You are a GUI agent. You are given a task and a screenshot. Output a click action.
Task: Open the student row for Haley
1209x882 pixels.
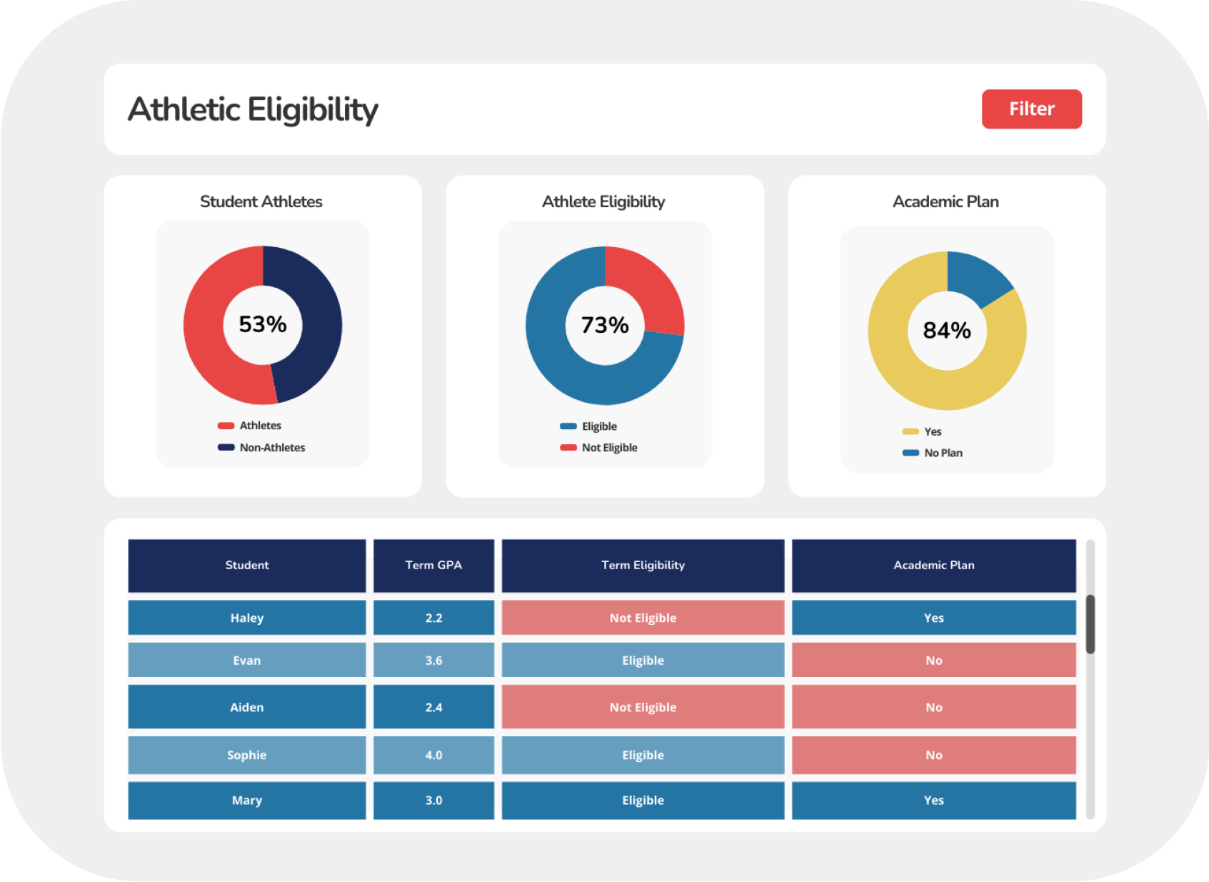(x=246, y=618)
